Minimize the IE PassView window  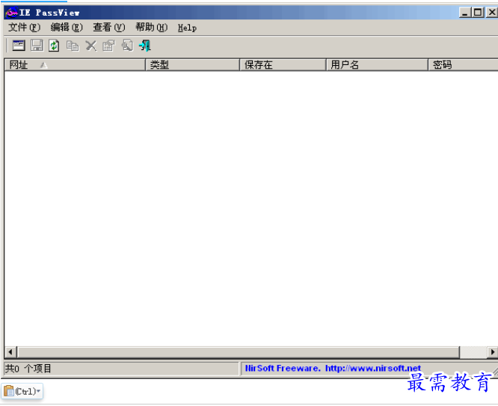pyautogui.click(x=464, y=13)
